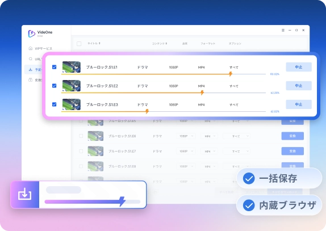The width and height of the screenshot is (326, 231).
Task: Click the lightning marker on S1.E3 progress bar
Action: (147, 111)
